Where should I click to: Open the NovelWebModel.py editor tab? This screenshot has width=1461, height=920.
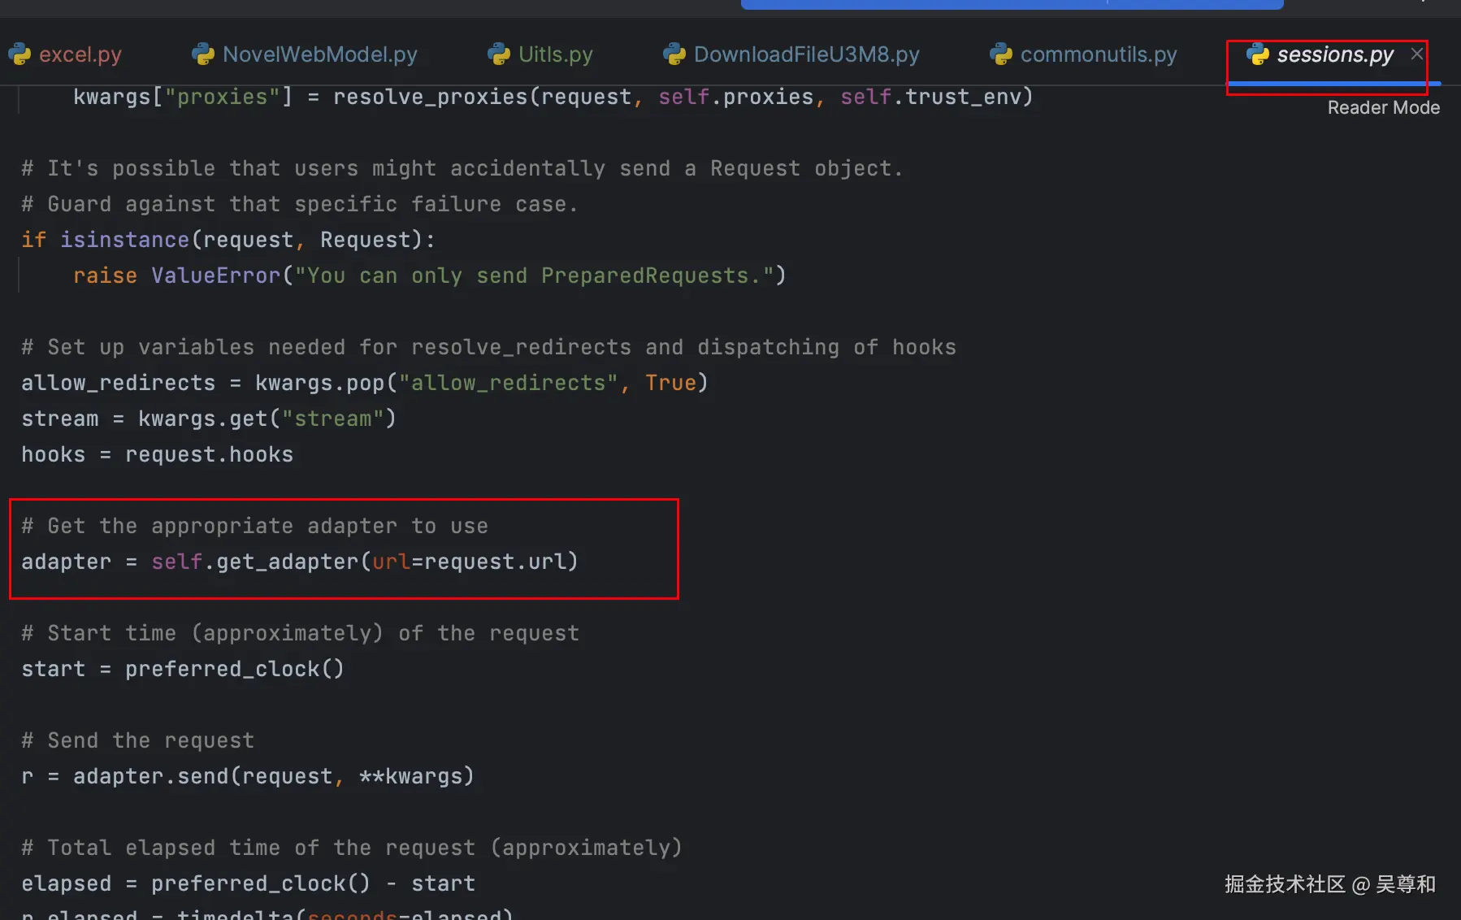[x=319, y=54]
